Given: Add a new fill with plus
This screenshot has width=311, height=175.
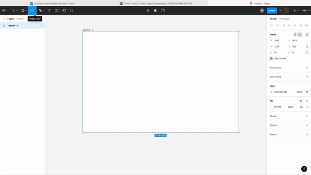Looking at the screenshot, I should click(x=307, y=101).
